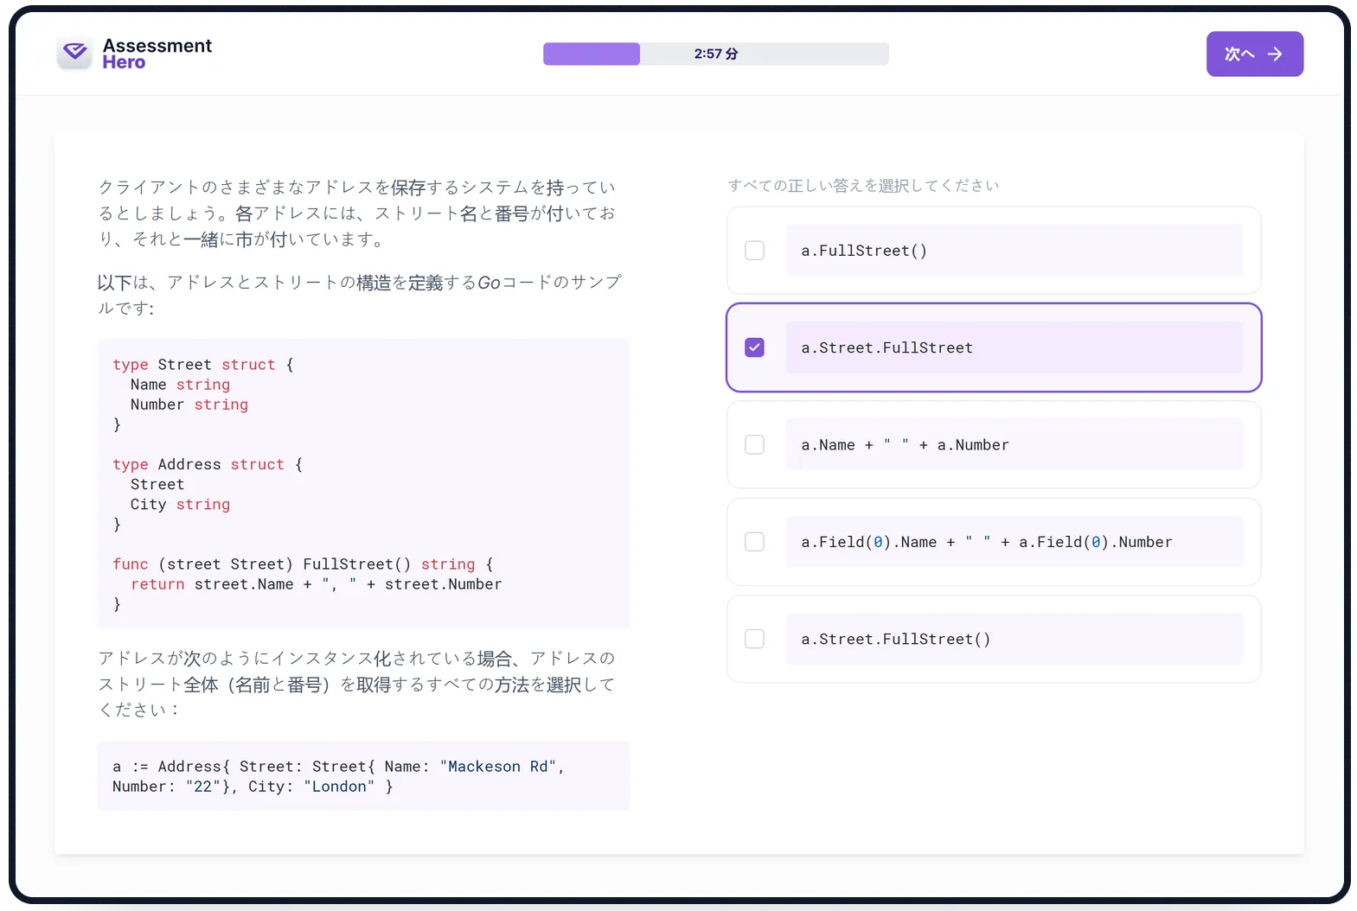Check the a.Street.FullStreet() checkbox
Viewport: 1357px width, 911px height.
(754, 639)
